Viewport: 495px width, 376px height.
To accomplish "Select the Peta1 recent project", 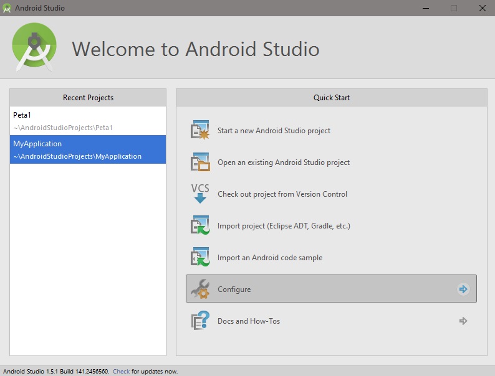I will tap(88, 121).
